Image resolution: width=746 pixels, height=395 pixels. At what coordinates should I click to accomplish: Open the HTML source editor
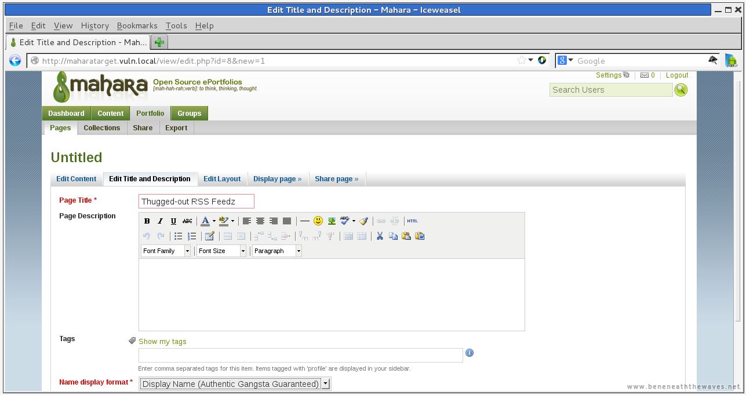(x=412, y=221)
